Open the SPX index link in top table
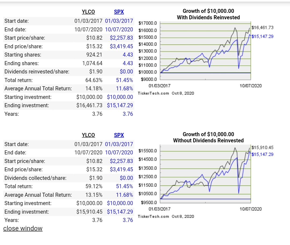 click(x=119, y=12)
